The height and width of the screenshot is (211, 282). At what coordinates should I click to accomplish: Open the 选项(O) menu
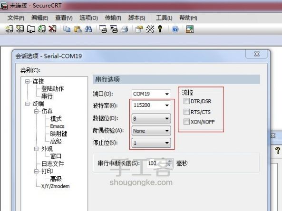click(x=88, y=18)
